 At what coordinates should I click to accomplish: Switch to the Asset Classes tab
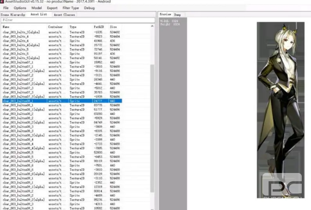[64, 15]
